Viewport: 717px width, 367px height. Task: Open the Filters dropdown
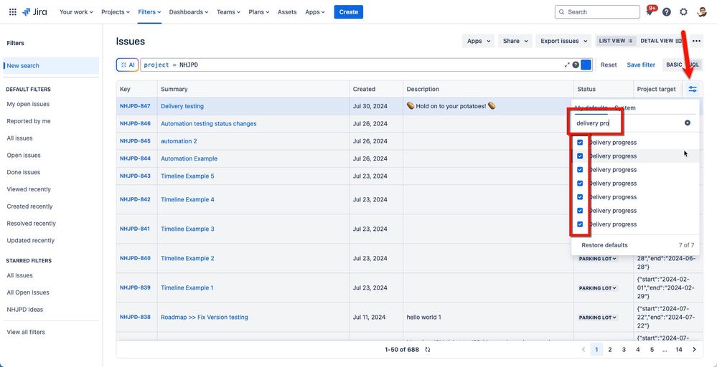pyautogui.click(x=149, y=12)
